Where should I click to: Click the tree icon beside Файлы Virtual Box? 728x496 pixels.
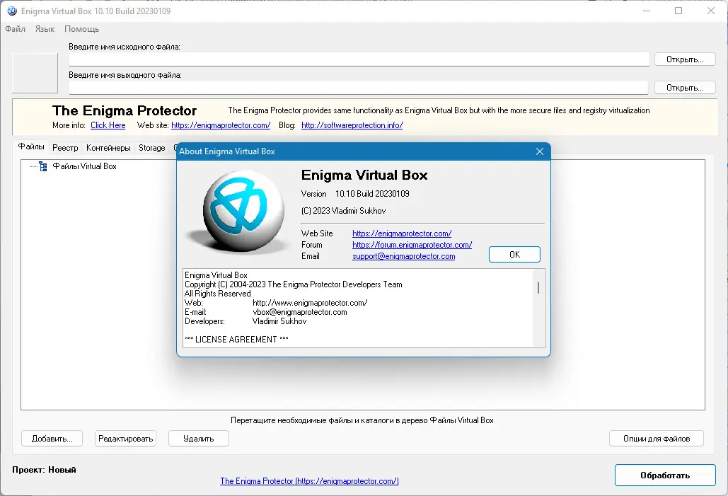[x=42, y=166]
